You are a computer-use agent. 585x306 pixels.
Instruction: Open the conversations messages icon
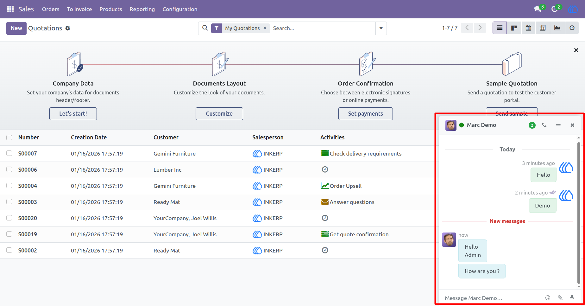coord(538,9)
